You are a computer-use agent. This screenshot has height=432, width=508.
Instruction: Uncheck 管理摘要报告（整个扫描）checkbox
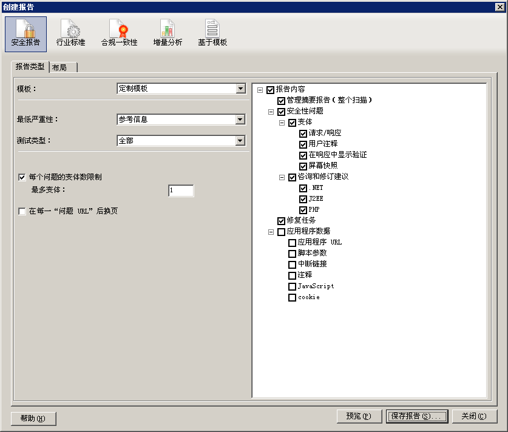(281, 101)
